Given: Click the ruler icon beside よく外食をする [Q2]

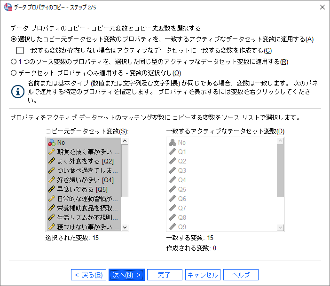Looking at the screenshot, I should pyautogui.click(x=52, y=161).
